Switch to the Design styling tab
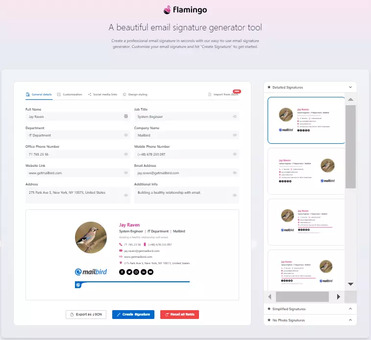Viewport: 371px width, 340px height. (x=135, y=94)
